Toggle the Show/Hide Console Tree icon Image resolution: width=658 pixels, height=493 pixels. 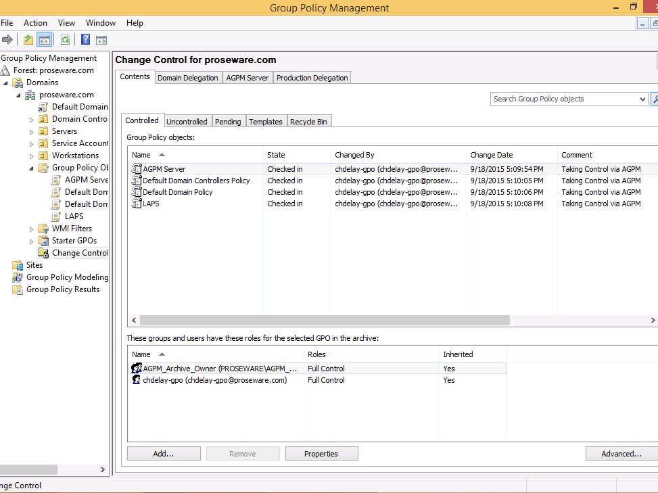tap(45, 40)
